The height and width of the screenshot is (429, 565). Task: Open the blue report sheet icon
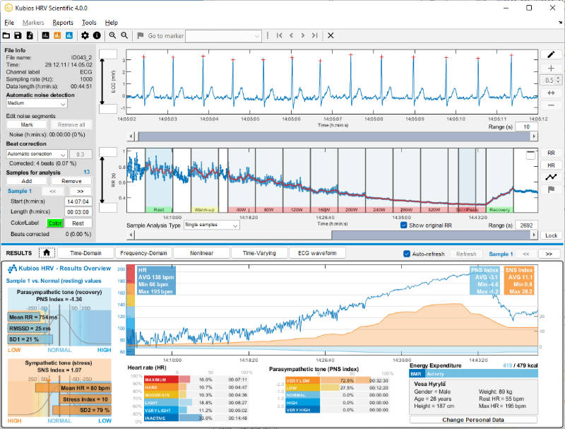tap(69, 35)
